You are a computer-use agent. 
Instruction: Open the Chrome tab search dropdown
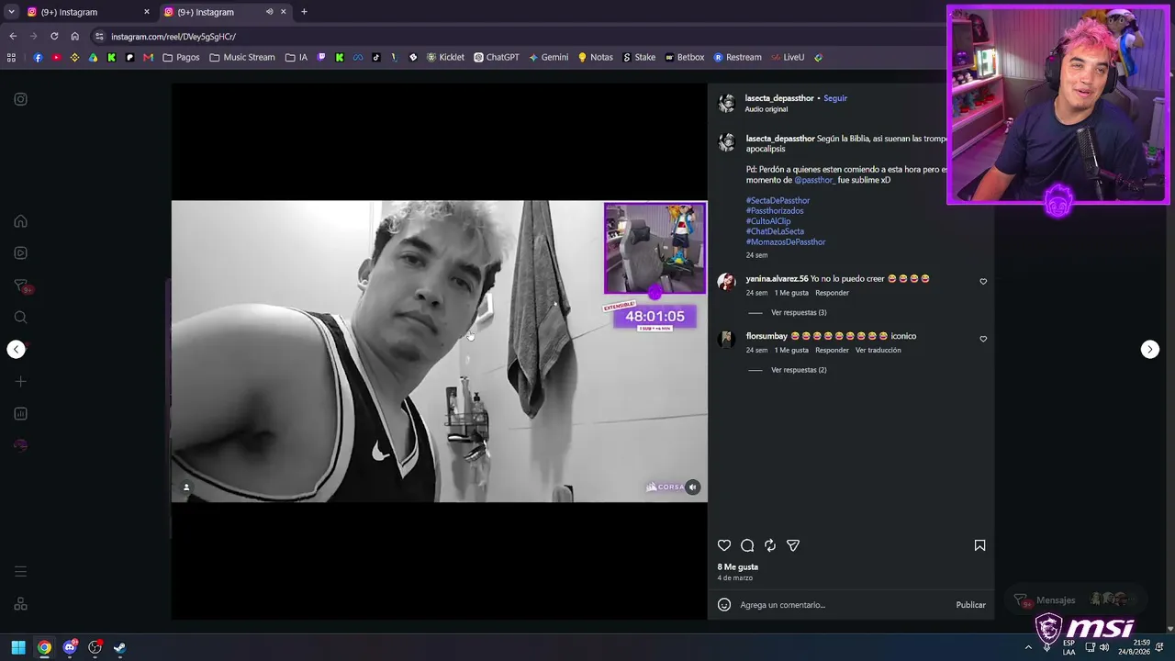11,12
